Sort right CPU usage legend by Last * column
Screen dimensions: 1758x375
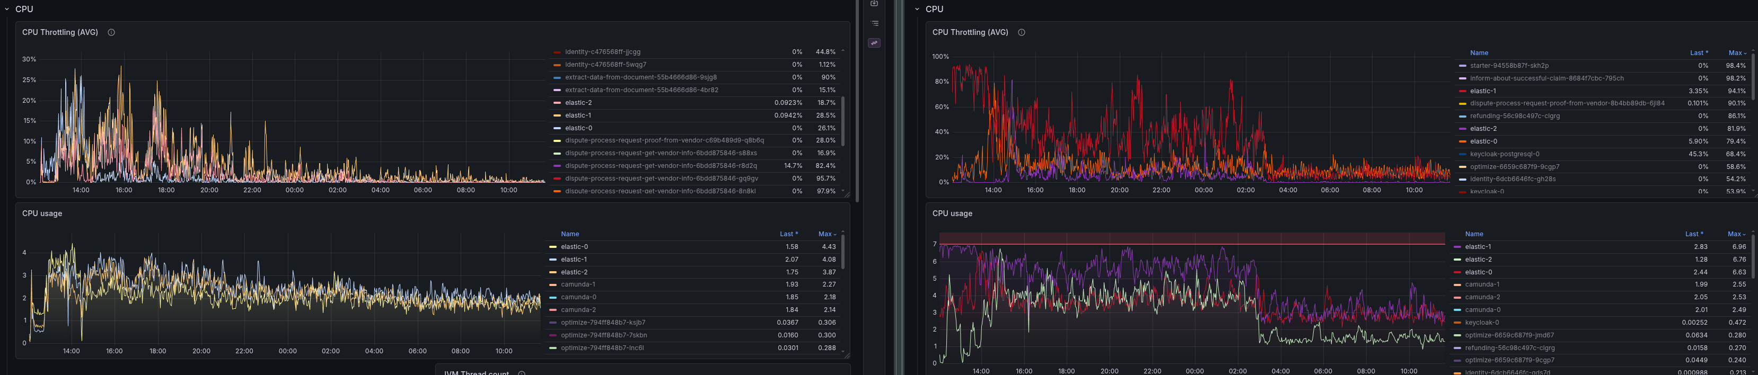[1694, 234]
